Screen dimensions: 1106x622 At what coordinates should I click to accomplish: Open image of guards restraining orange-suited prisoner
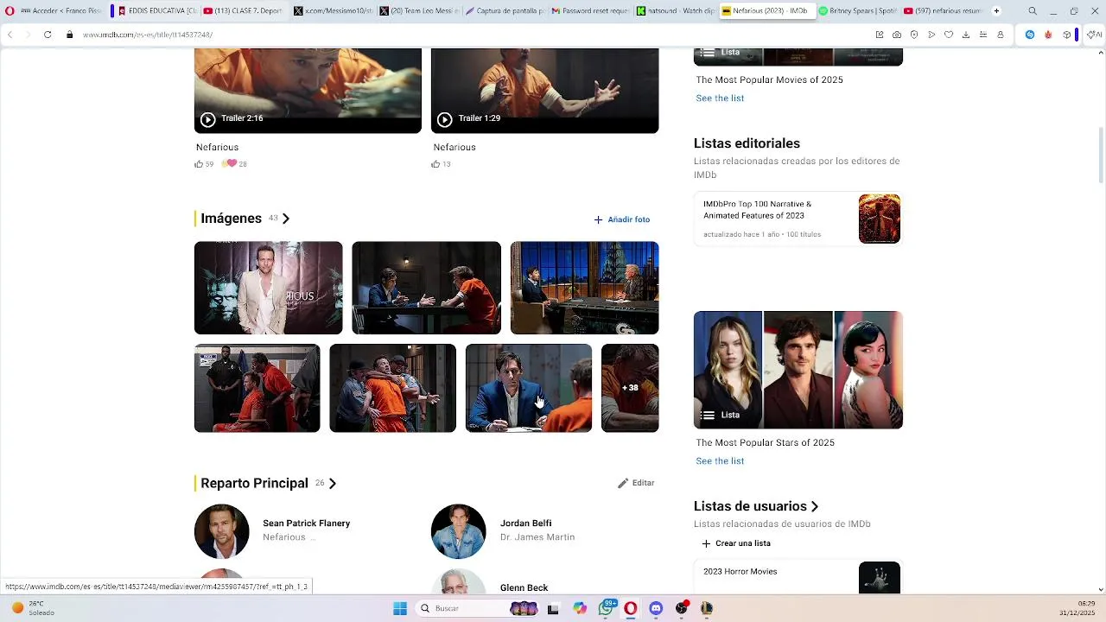(x=392, y=388)
